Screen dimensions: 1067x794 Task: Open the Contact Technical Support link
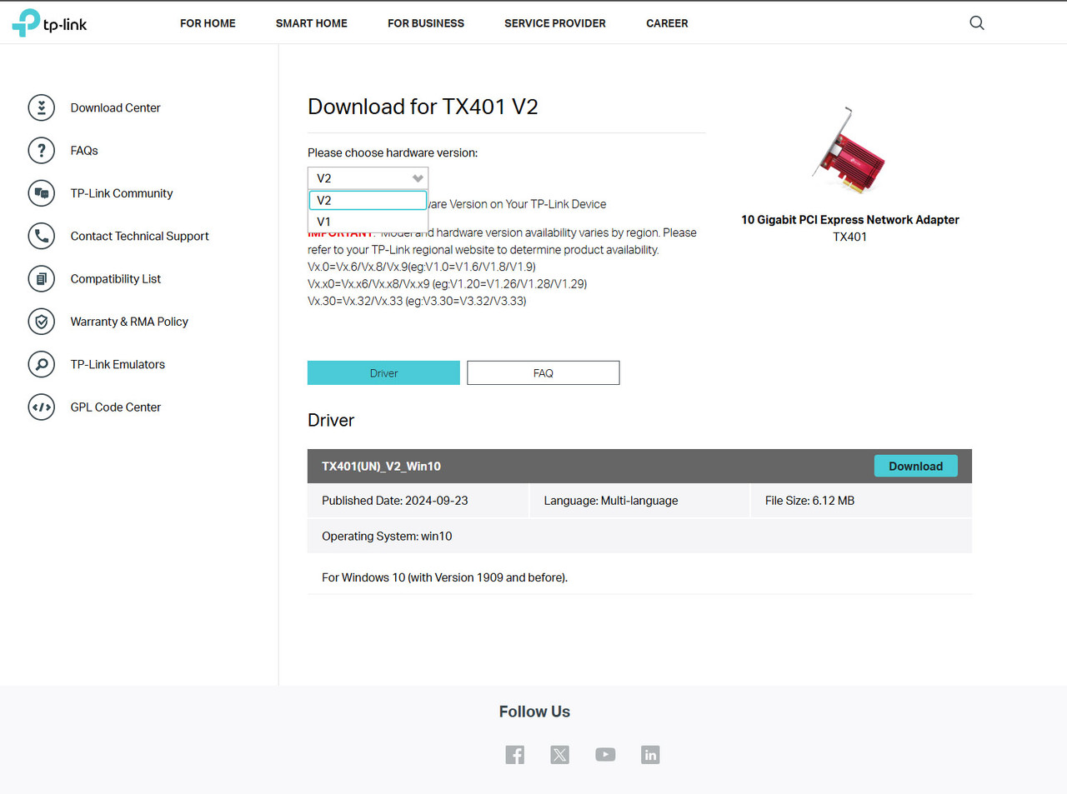[139, 236]
